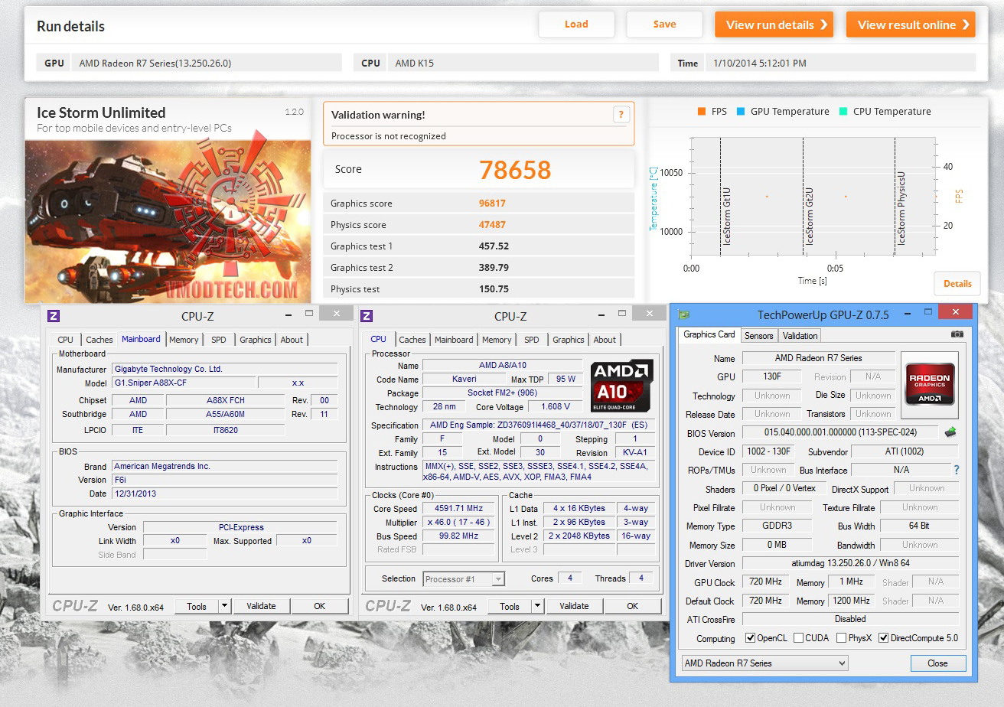This screenshot has width=1004, height=707.
Task: Click the blue GPU Temperature legend swatch
Action: tap(741, 112)
